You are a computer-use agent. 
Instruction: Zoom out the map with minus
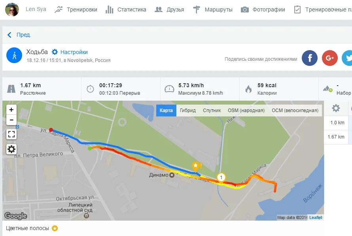click(11, 120)
